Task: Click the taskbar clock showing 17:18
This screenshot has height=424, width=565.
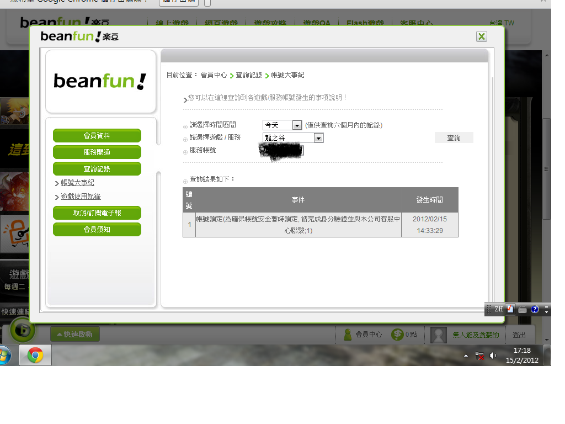Action: pyautogui.click(x=522, y=355)
